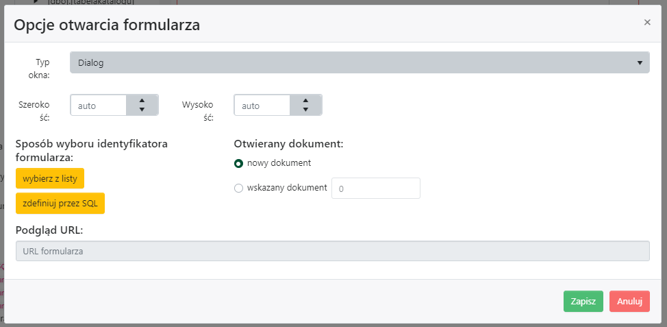Image resolution: width=667 pixels, height=327 pixels.
Task: Click the URL formularza preview field
Action: coord(332,251)
